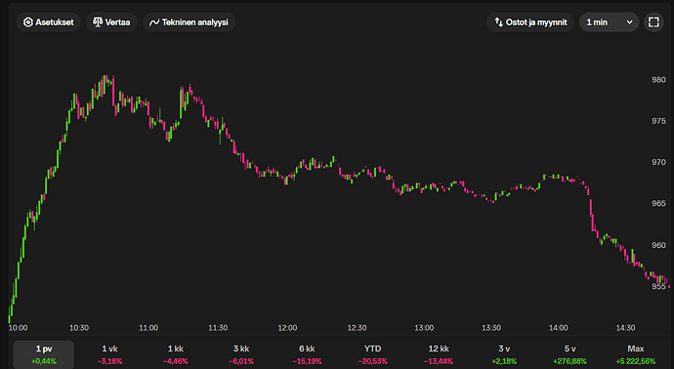This screenshot has width=674, height=369.
Task: Select the 1 kk time range
Action: (176, 354)
